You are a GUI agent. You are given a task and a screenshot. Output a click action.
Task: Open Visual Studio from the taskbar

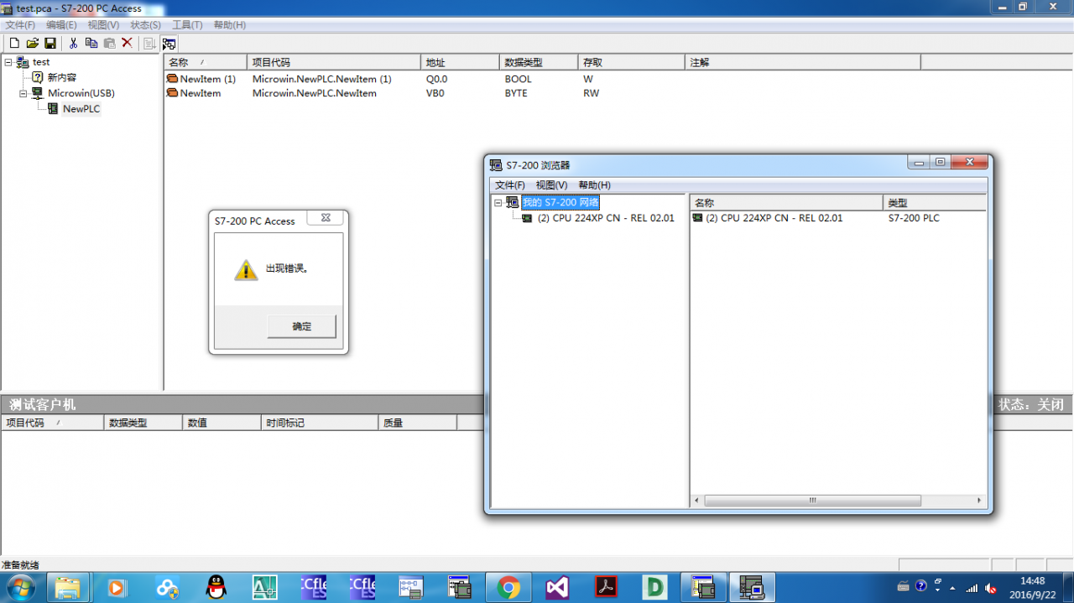558,588
